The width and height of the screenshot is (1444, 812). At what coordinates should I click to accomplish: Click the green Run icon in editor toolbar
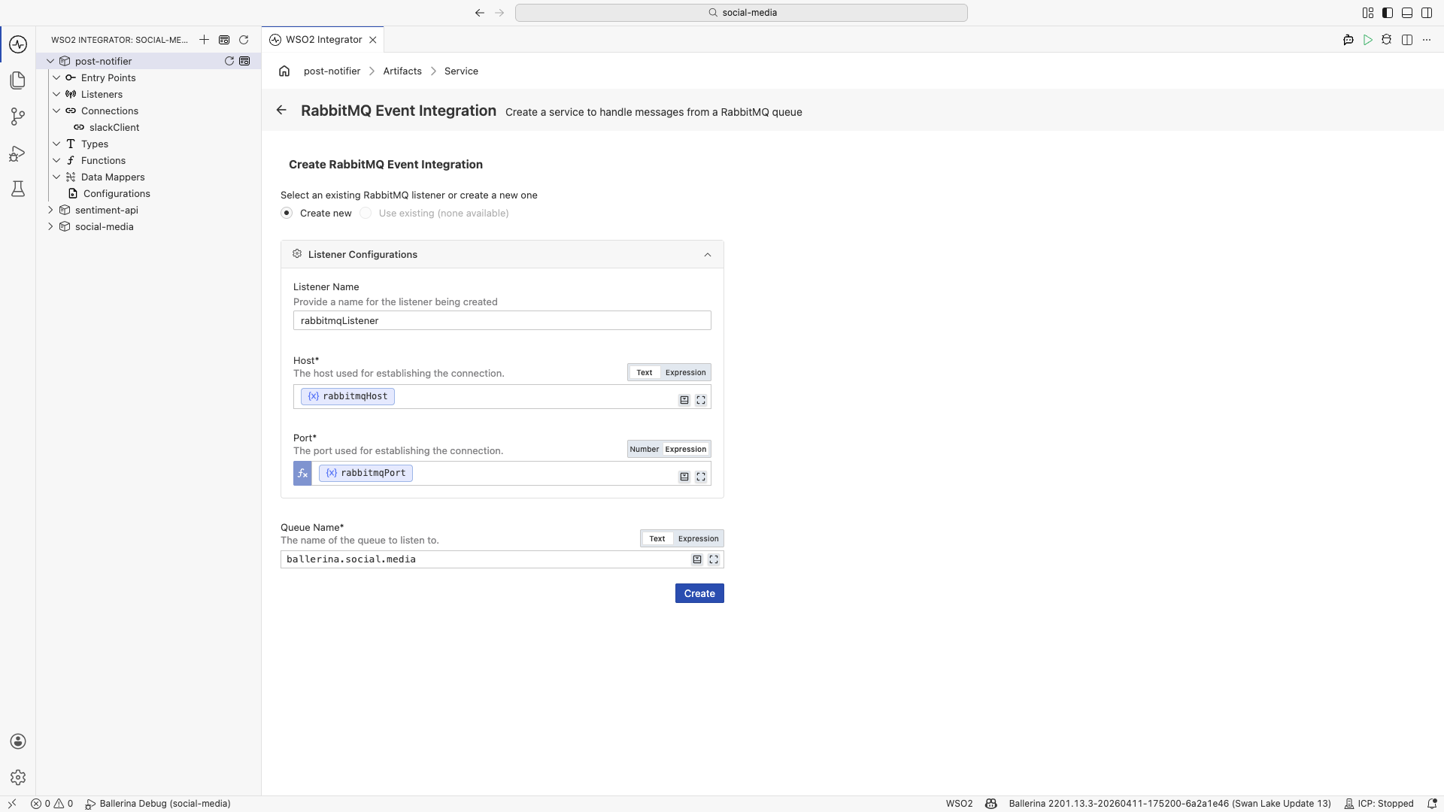click(x=1368, y=40)
